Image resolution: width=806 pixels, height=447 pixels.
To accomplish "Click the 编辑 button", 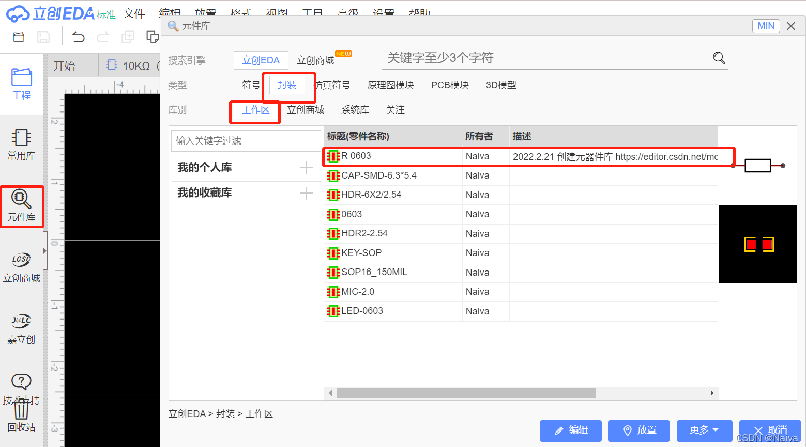I will pyautogui.click(x=571, y=430).
